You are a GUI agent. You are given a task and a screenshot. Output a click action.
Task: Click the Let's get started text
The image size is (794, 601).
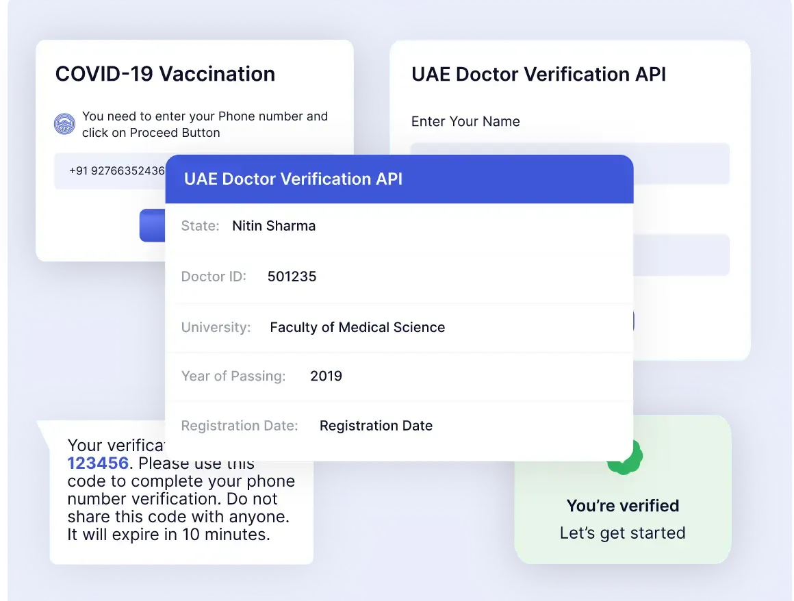click(623, 533)
